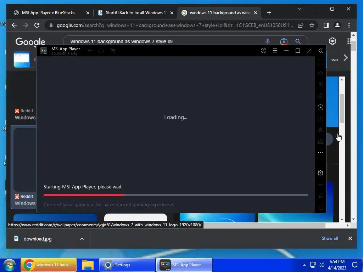Select the windows 11 background Google tab
Image resolution: width=363 pixels, height=272 pixels.
pos(220,13)
